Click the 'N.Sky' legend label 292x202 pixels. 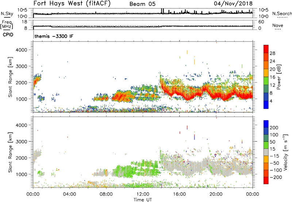(7, 14)
